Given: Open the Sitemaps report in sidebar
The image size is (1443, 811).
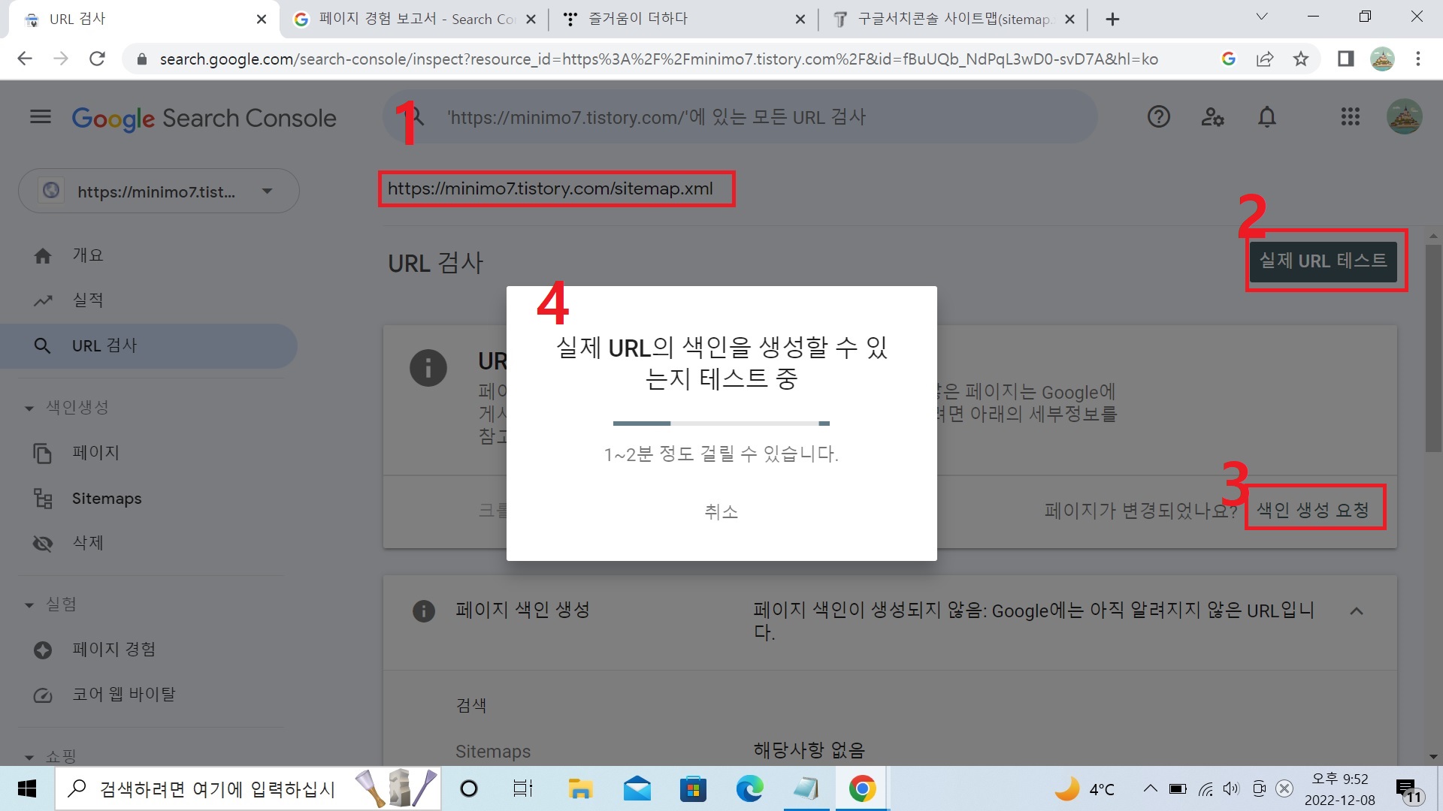Looking at the screenshot, I should tap(106, 499).
